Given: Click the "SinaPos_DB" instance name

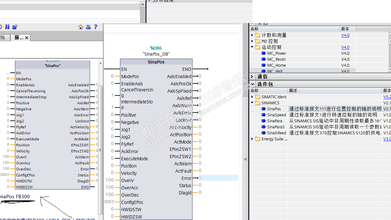Looking at the screenshot, I should [156, 54].
